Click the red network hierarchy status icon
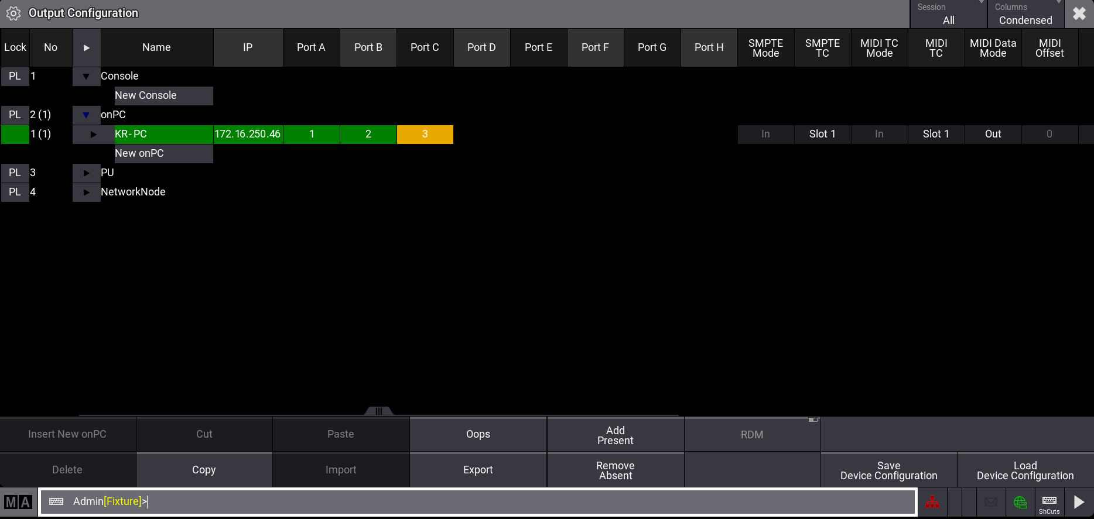 tap(932, 502)
